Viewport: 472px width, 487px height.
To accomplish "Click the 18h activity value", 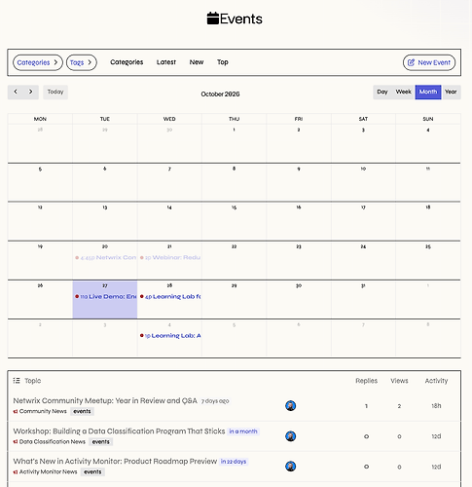I will [436, 406].
